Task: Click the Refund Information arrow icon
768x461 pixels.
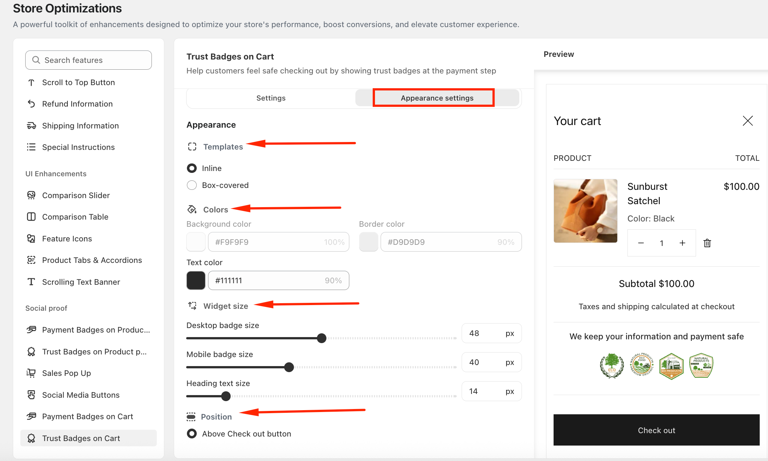Action: point(31,104)
